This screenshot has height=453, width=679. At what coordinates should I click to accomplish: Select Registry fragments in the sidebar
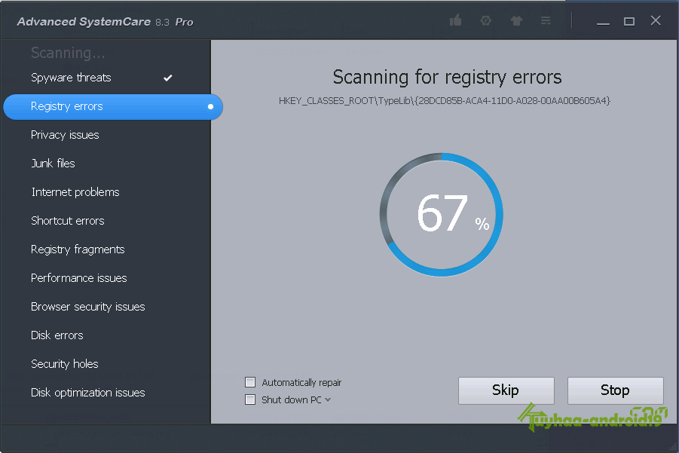click(x=78, y=249)
